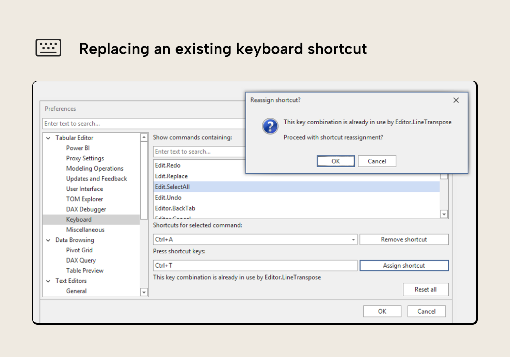Open the DAX Query preferences page
Screen dimensions: 510x357
click(x=81, y=260)
